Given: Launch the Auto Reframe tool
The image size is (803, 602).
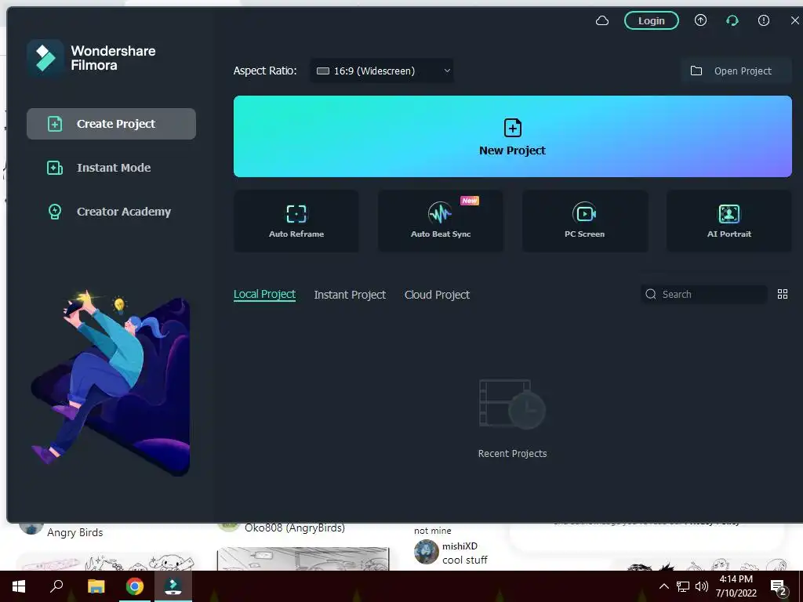Looking at the screenshot, I should (296, 220).
